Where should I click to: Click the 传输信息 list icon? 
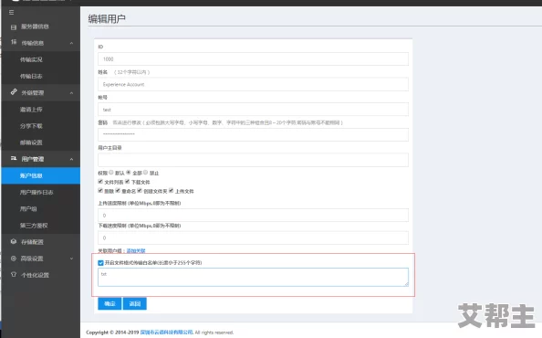pyautogui.click(x=14, y=42)
